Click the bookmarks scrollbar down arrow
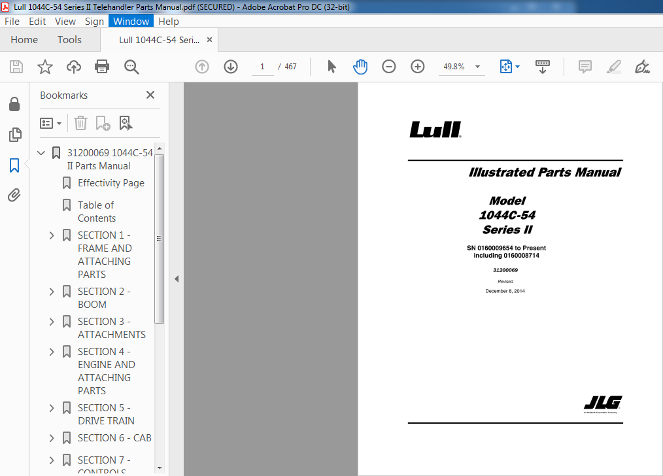663x476 pixels. (160, 468)
